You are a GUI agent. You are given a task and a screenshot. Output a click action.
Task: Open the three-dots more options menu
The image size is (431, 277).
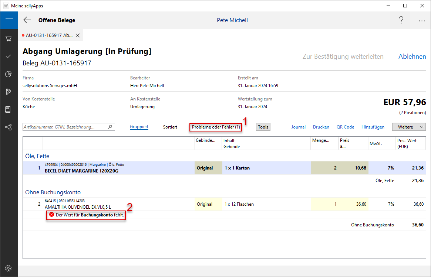click(422, 21)
